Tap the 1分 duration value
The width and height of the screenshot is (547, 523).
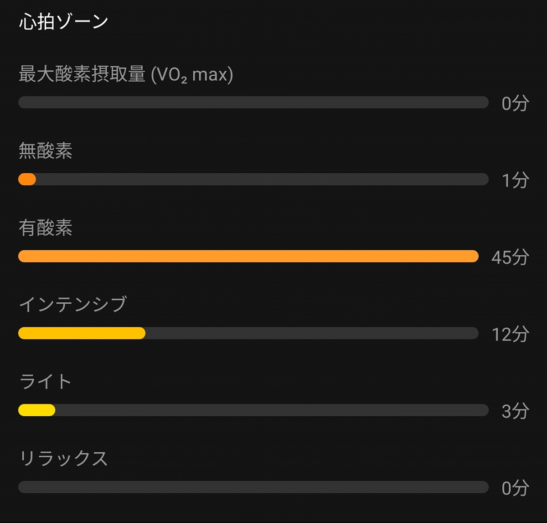515,181
